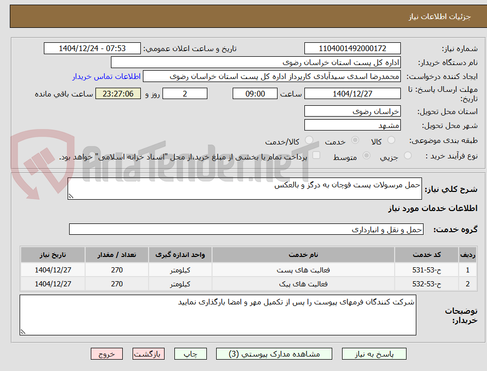The image size is (487, 371).
Task: Select the کالا/خدمت radio button
Action: pos(309,140)
